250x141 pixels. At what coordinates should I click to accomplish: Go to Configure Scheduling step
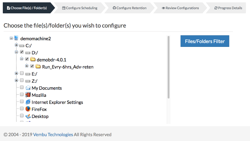click(x=80, y=8)
